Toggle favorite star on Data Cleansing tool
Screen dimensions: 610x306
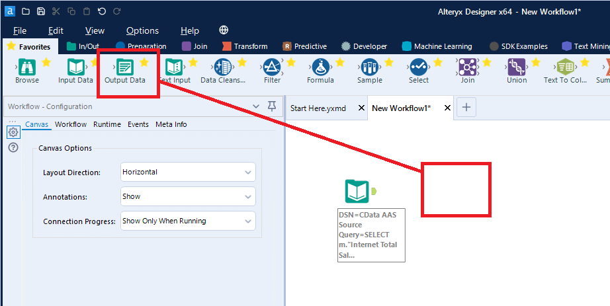[x=242, y=62]
